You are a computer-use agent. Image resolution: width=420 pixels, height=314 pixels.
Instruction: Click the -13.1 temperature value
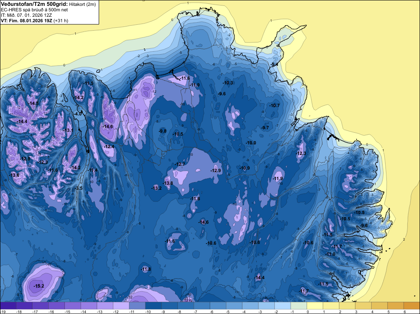click(x=68, y=130)
